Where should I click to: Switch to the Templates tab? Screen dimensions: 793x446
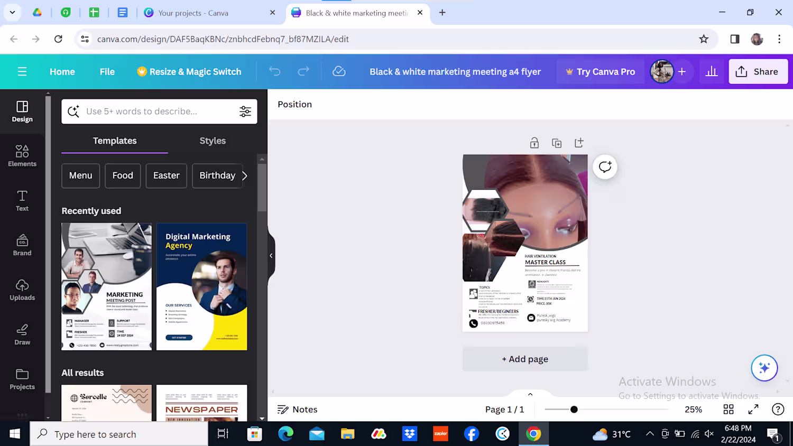pos(115,141)
